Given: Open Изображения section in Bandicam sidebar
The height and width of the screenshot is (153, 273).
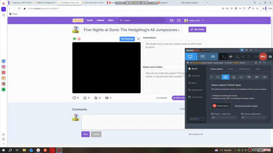Looking at the screenshot, I should [196, 90].
